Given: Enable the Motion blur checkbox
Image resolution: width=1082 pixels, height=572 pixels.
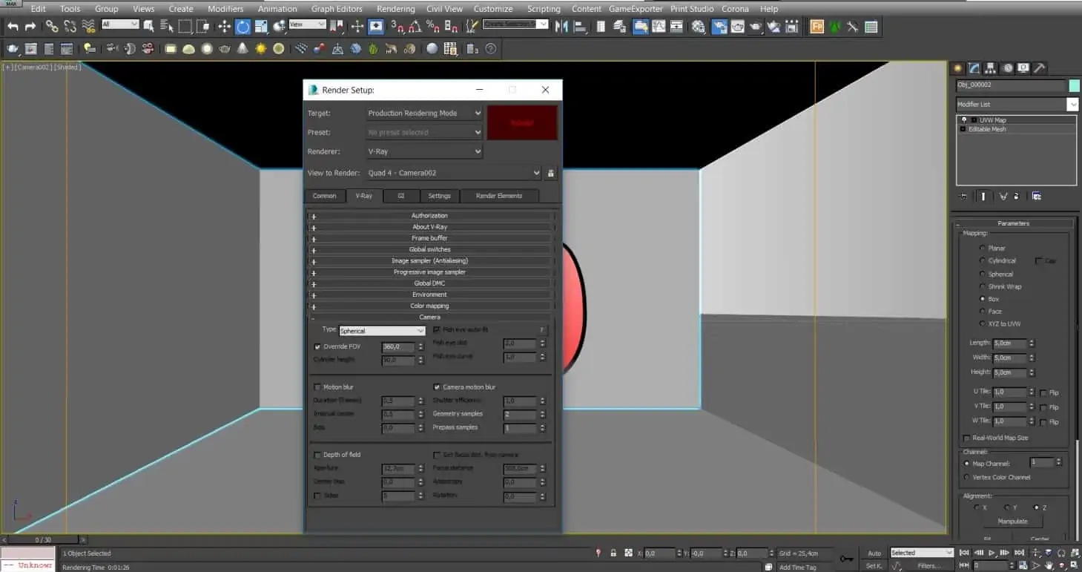Looking at the screenshot, I should [317, 387].
